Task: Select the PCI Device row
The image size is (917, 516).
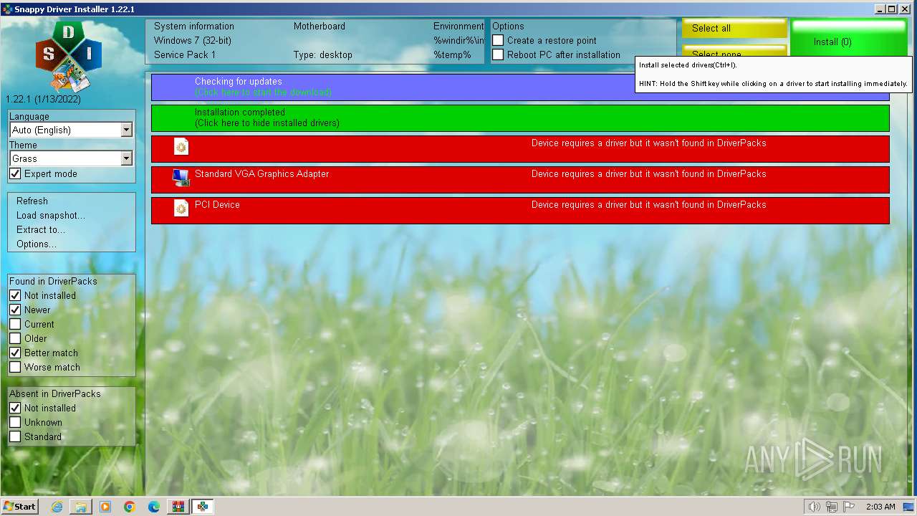Action: tap(520, 210)
